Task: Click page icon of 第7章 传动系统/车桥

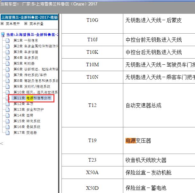Action: click(8, 75)
